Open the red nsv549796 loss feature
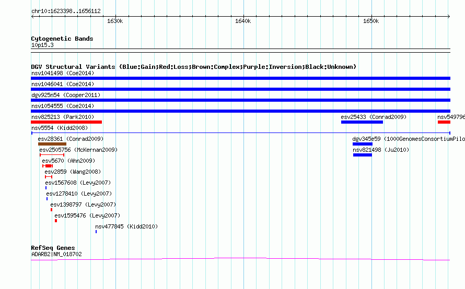Image resolution: width=465 pixels, height=289 pixels. point(444,122)
